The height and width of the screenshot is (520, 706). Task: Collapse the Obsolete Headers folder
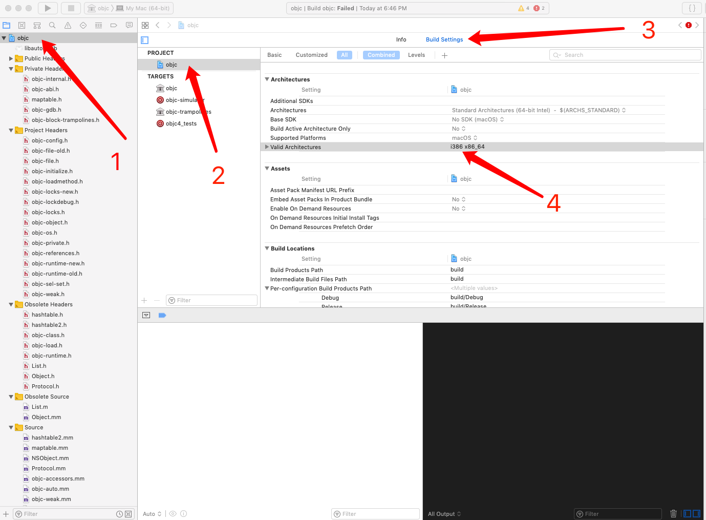coord(11,304)
